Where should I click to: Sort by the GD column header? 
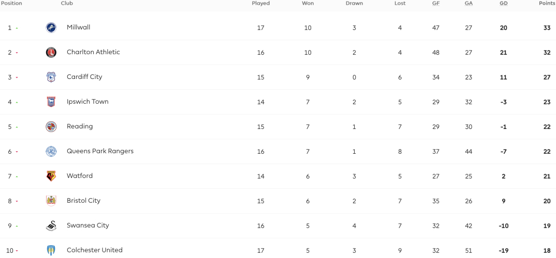point(503,3)
